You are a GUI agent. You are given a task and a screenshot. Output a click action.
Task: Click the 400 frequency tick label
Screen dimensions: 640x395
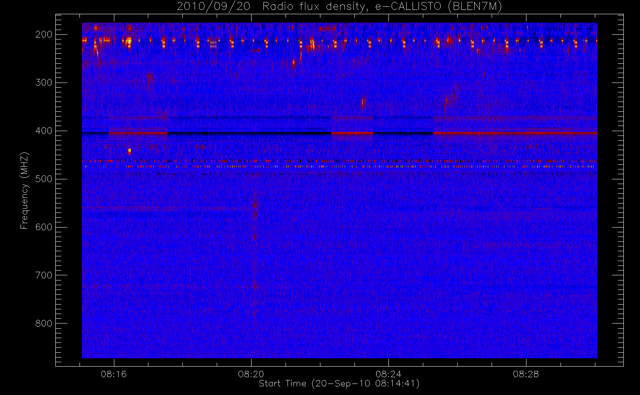tap(44, 131)
